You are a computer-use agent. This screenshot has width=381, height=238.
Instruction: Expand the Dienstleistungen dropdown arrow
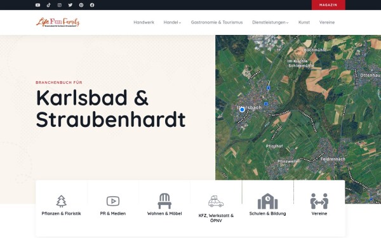click(x=287, y=23)
